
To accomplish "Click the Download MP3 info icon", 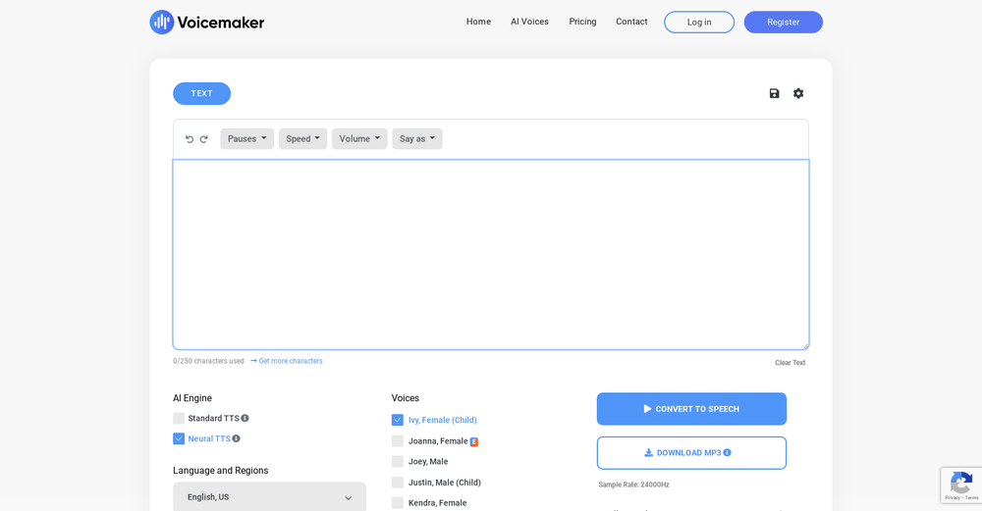I will point(728,453).
